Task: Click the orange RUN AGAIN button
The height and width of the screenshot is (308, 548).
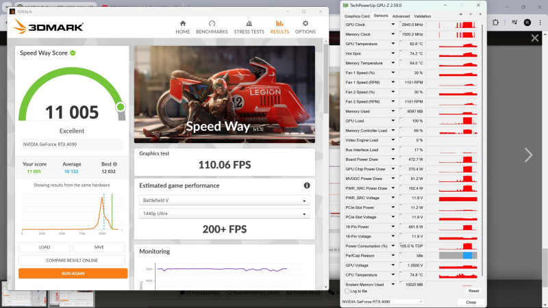Action: coord(73,273)
